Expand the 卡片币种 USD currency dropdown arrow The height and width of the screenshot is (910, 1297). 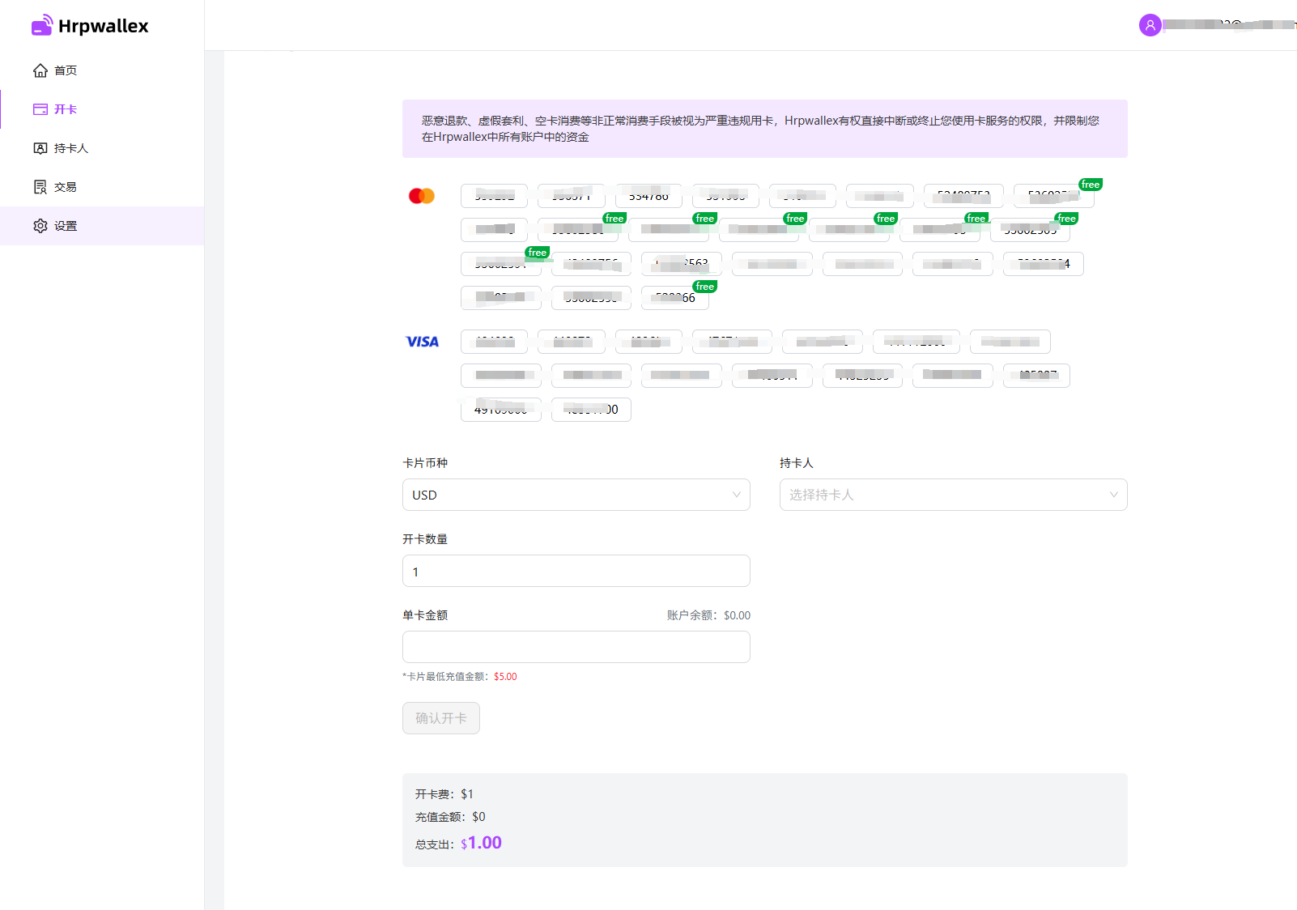(x=736, y=495)
